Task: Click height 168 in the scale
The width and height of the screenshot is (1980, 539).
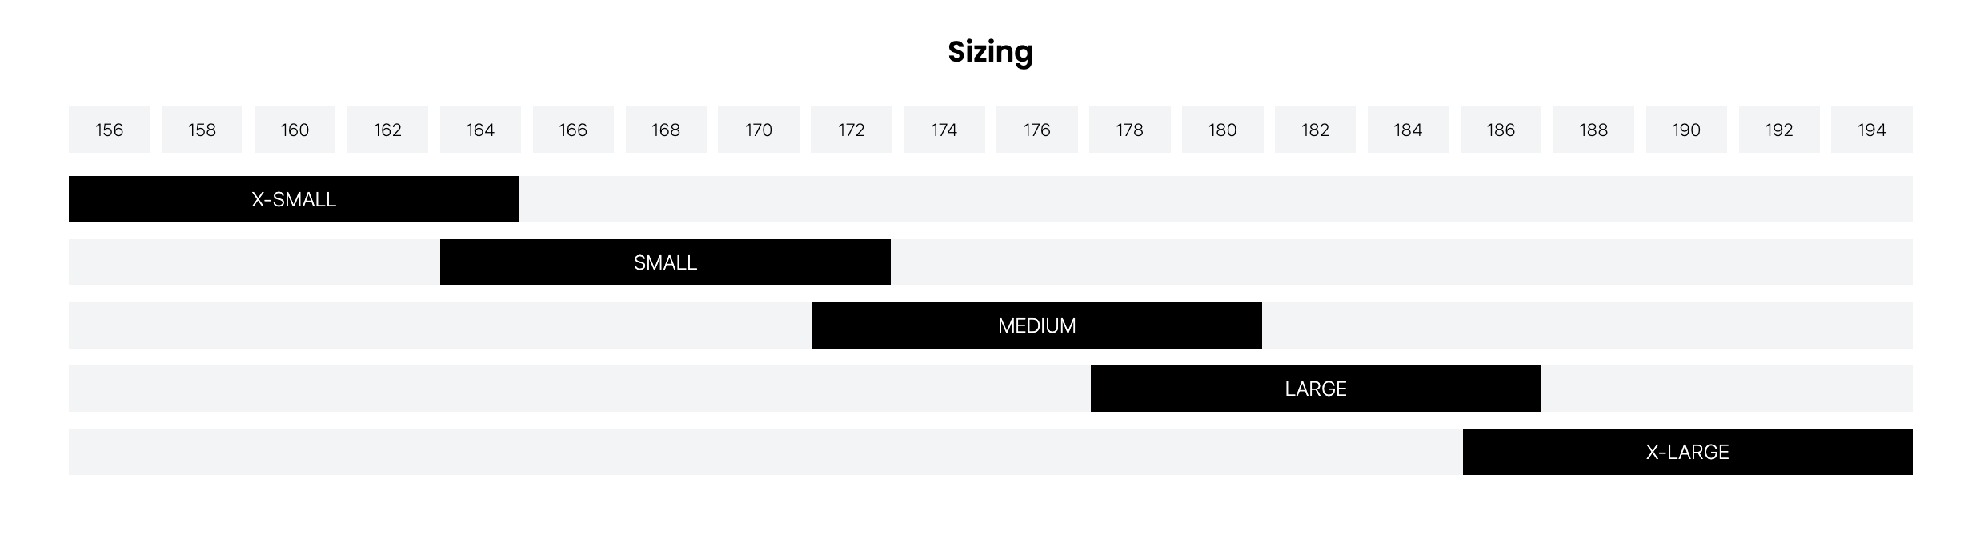Action: click(x=666, y=130)
